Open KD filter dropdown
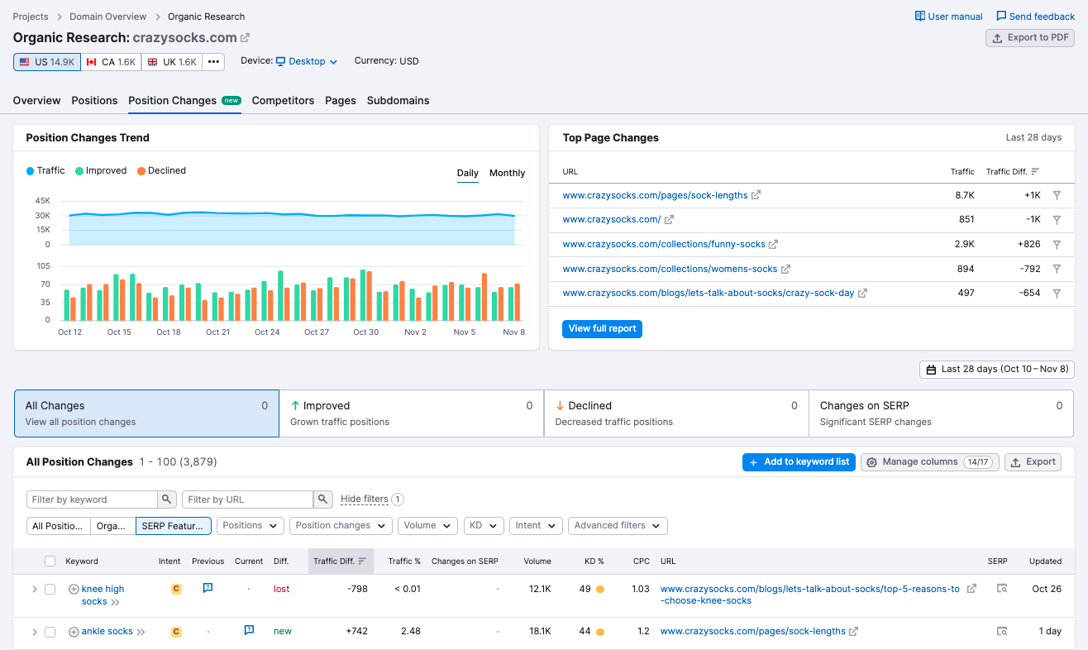 tap(484, 526)
